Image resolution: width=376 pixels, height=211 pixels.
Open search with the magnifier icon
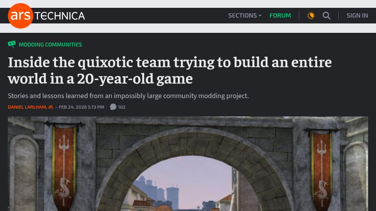pyautogui.click(x=326, y=16)
